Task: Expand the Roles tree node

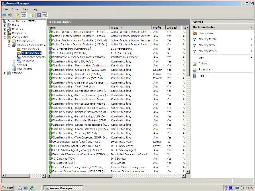Action: [x=4, y=25]
